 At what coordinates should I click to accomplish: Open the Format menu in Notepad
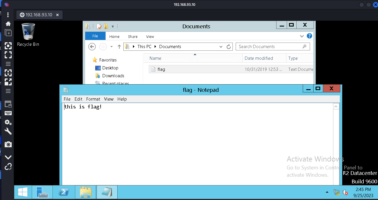click(x=93, y=99)
